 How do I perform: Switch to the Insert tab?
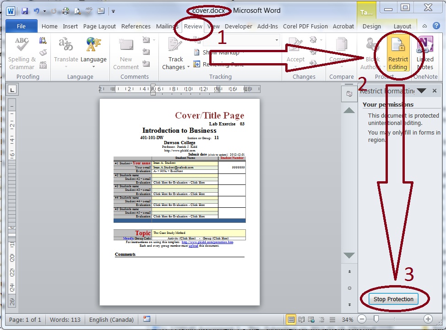tap(70, 26)
